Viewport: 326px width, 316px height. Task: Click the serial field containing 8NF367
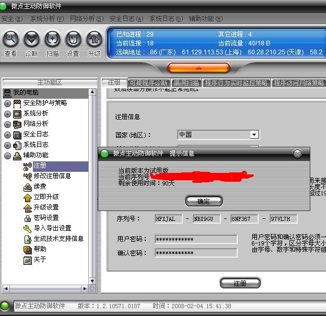pyautogui.click(x=245, y=219)
